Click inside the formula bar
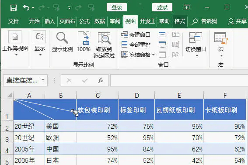The image size is (248, 165). [179, 80]
